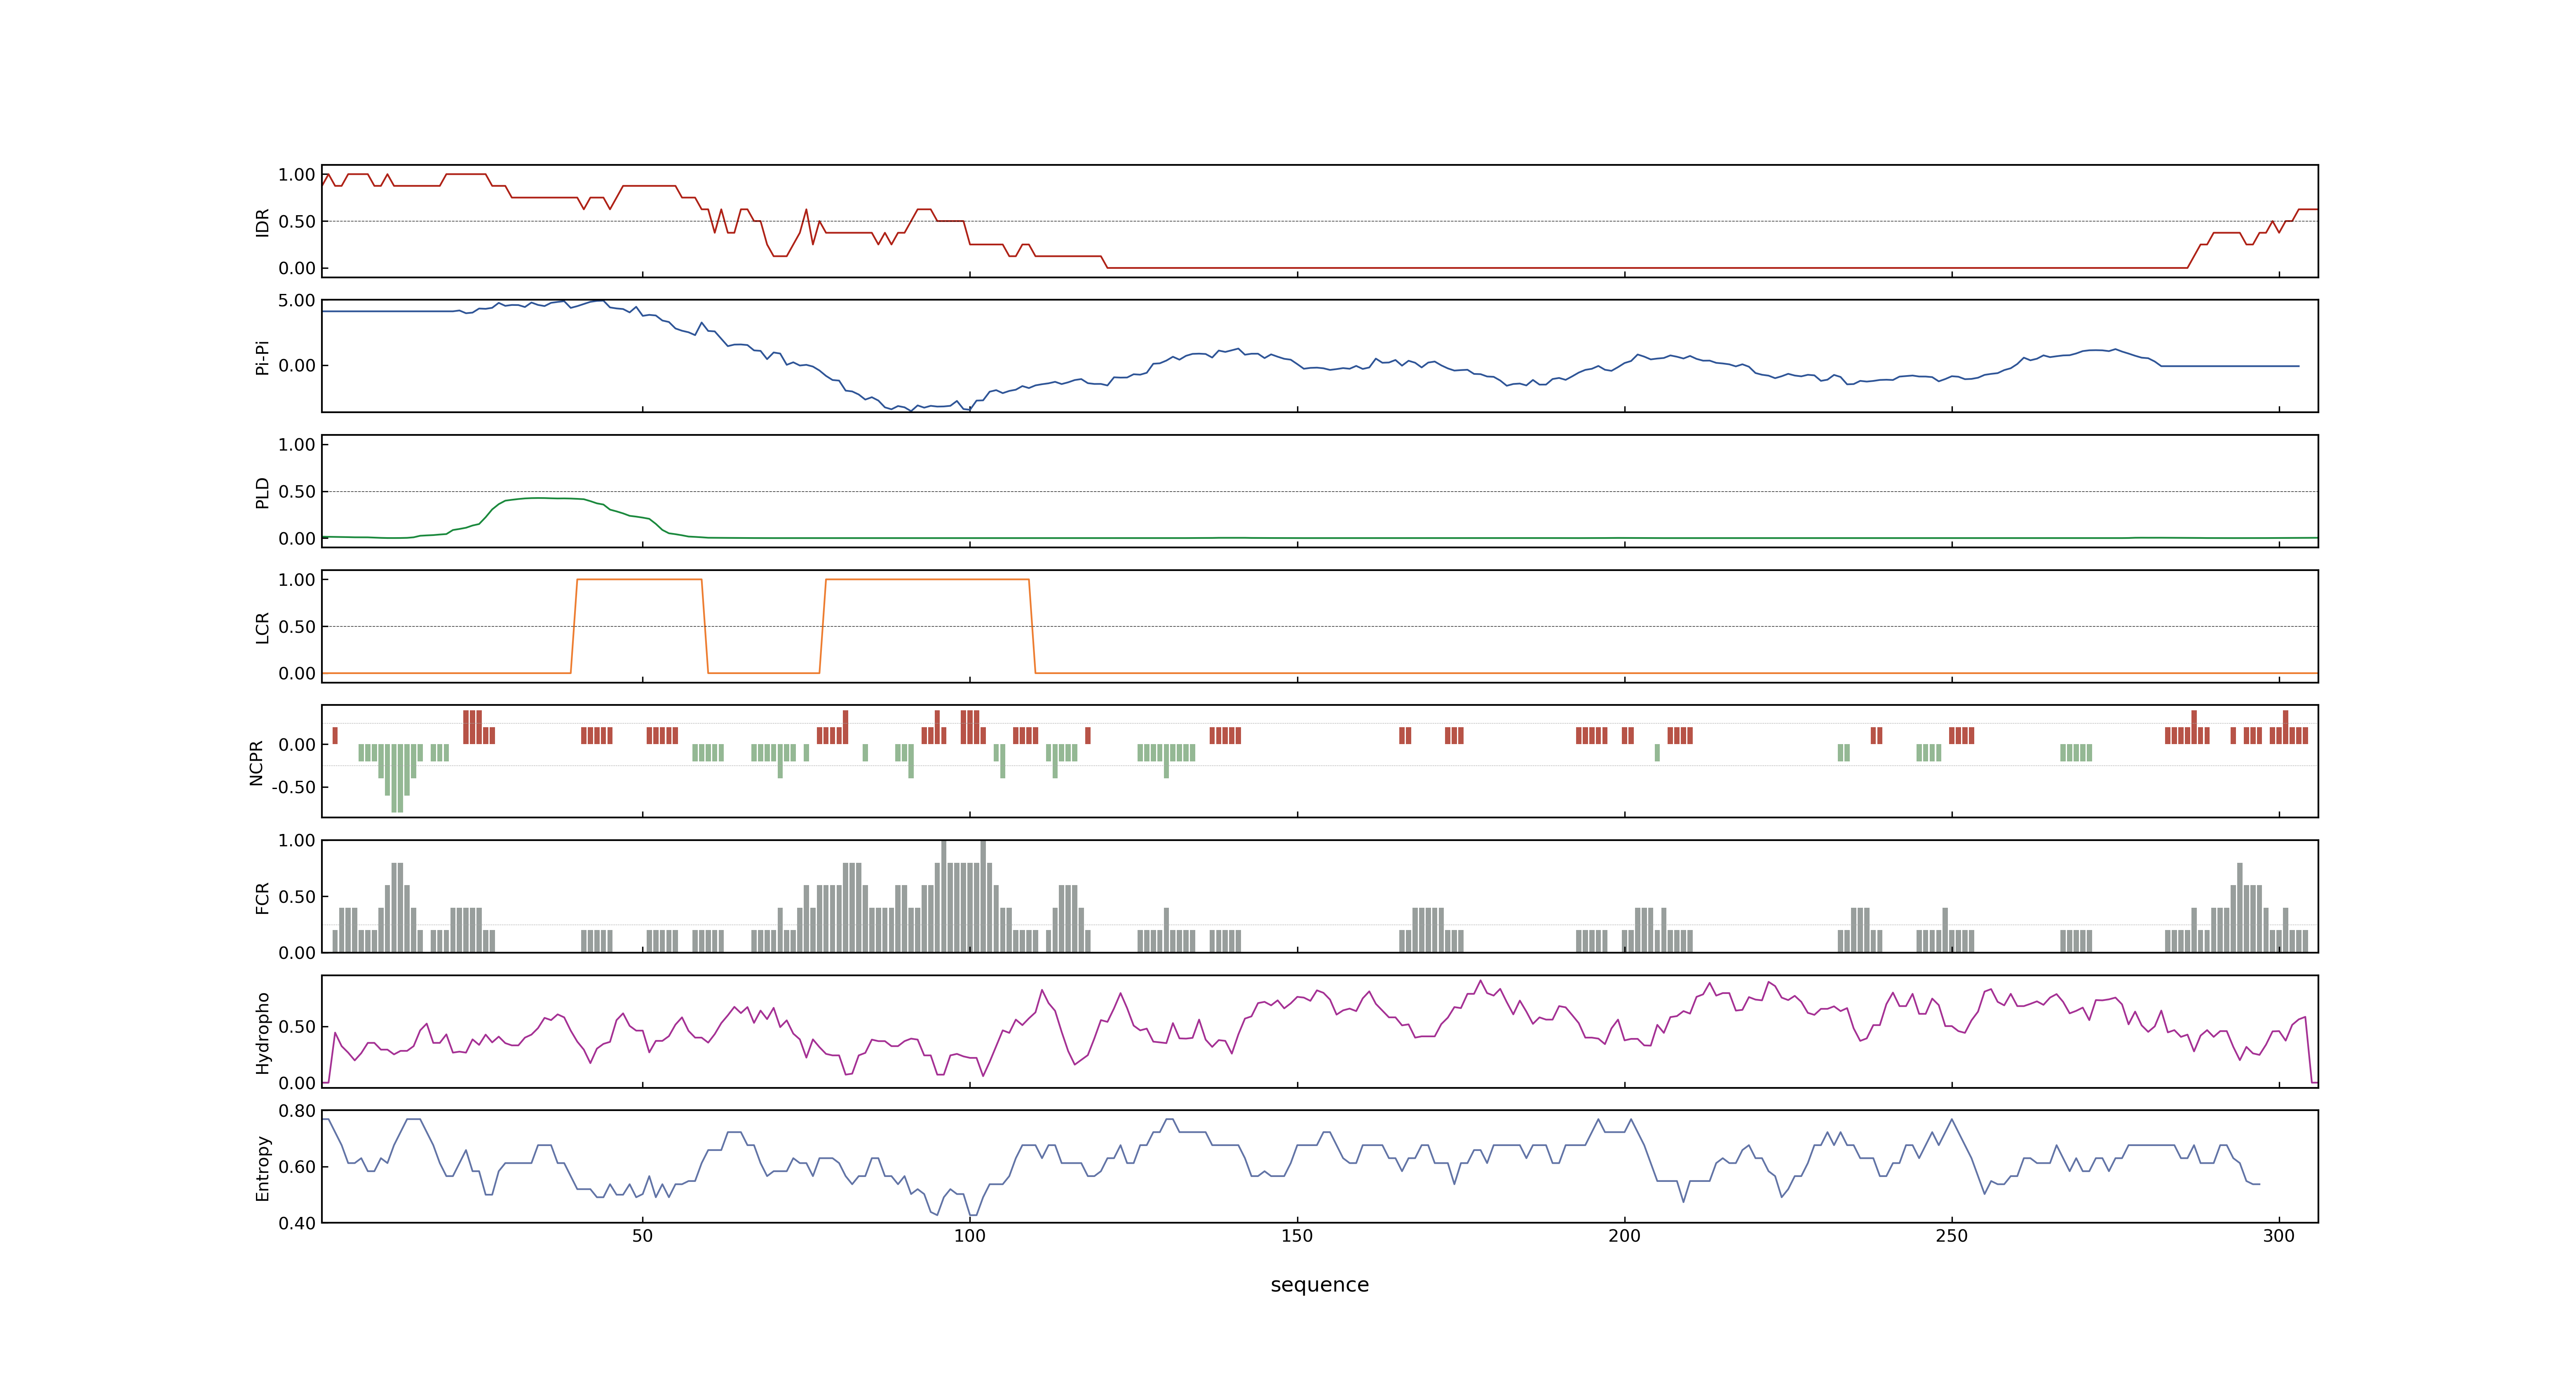Click the 0.50 tick on the Hydropho axis
The width and height of the screenshot is (2576, 1374).
click(x=297, y=1027)
